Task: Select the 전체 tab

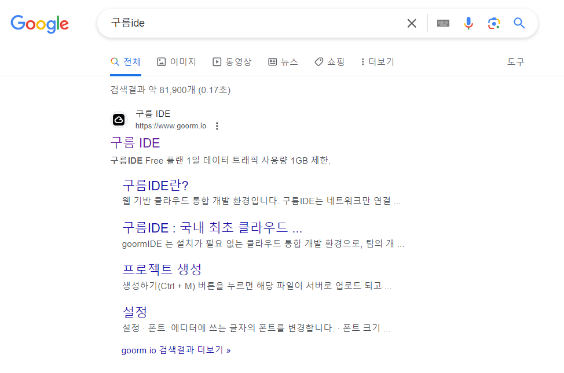Action: point(126,62)
